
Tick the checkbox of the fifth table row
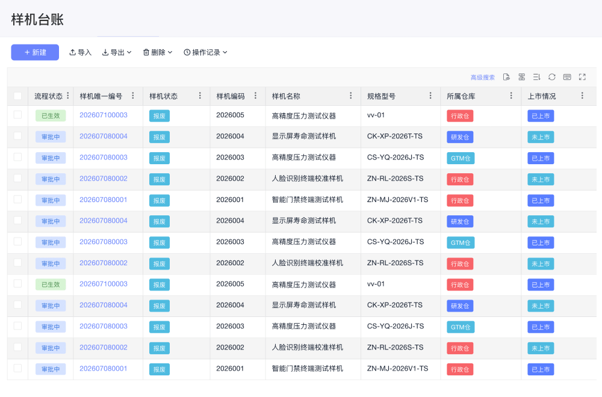pyautogui.click(x=17, y=199)
